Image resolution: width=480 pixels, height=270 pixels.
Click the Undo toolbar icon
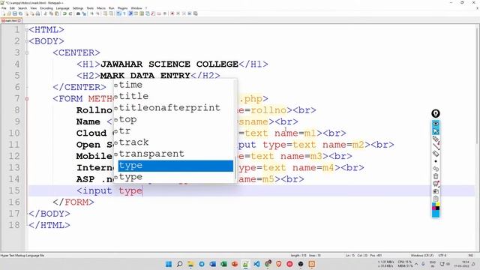coord(64,13)
